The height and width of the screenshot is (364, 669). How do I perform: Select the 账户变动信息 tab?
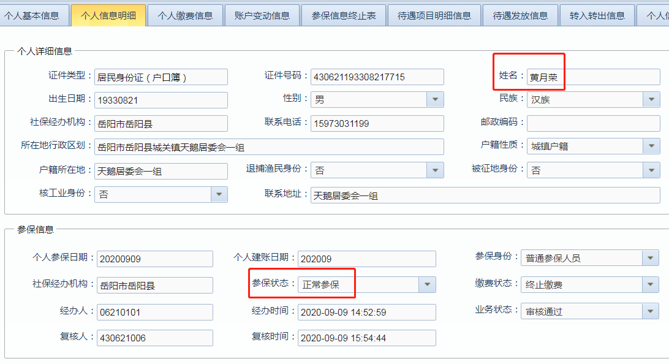coord(262,15)
